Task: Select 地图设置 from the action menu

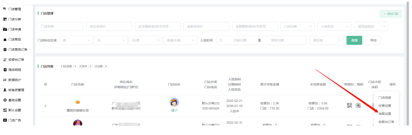Action: 385,114
